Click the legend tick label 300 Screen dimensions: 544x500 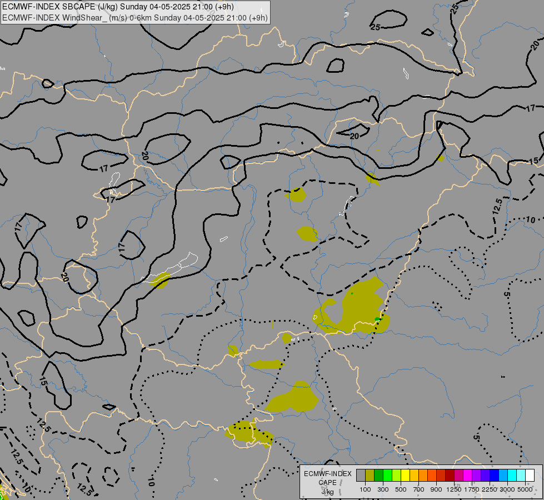[383, 489]
